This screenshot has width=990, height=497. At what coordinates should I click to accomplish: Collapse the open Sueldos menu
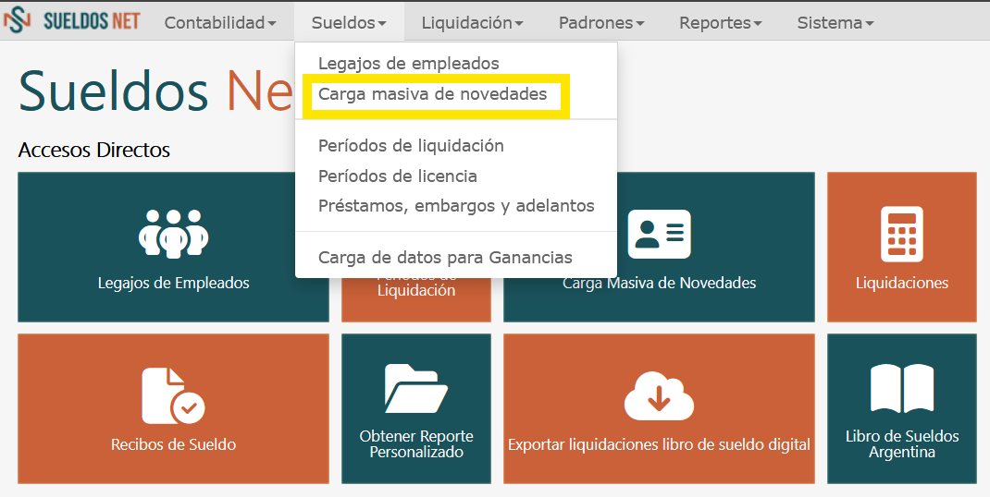pos(349,22)
